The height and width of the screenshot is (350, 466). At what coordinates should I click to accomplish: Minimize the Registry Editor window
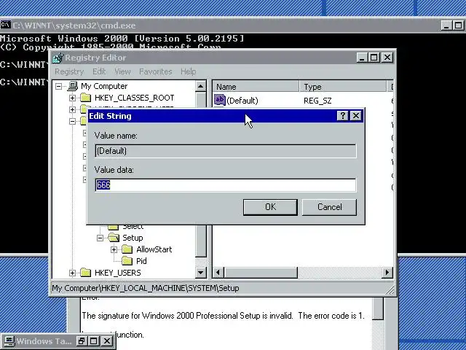(361, 58)
